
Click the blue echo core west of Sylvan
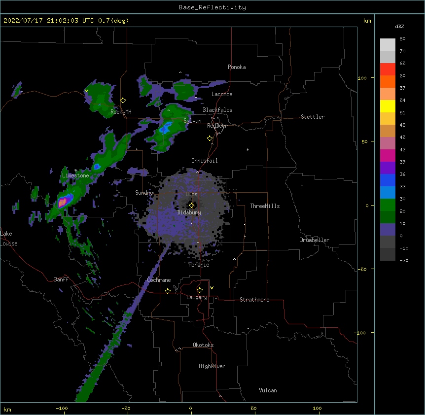tap(165, 128)
